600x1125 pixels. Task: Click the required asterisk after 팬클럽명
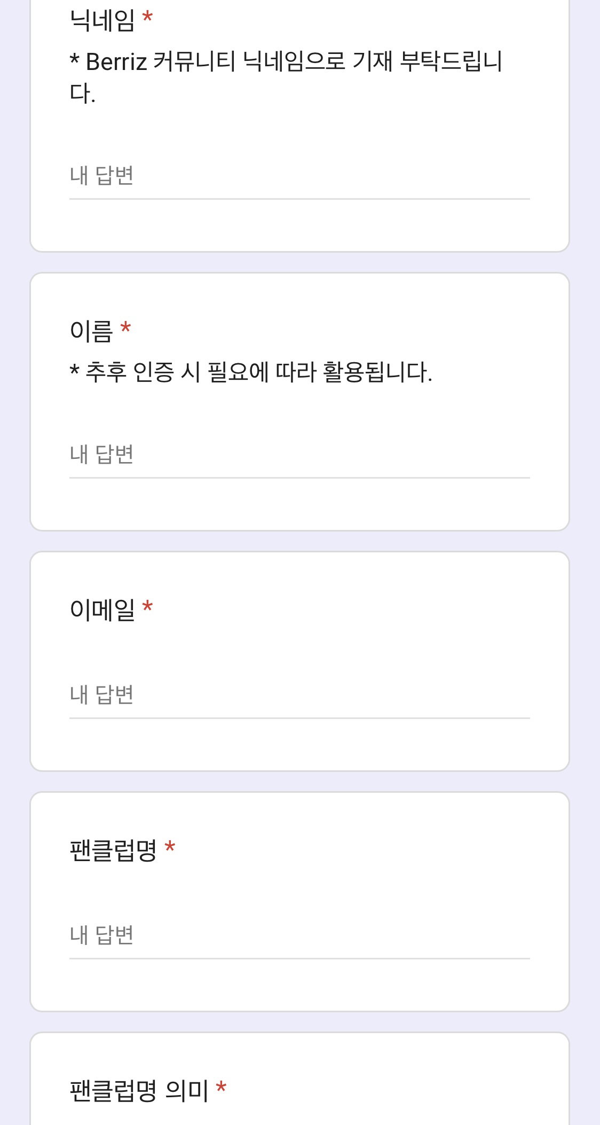click(x=170, y=847)
